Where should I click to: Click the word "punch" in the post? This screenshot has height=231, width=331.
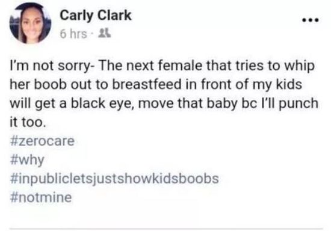pyautogui.click(x=299, y=104)
